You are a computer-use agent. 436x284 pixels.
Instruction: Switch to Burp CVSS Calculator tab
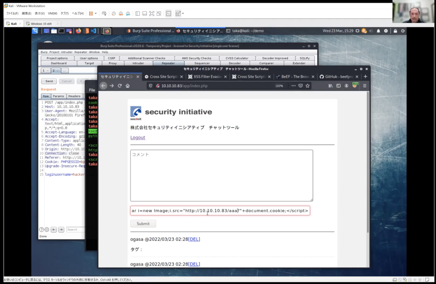click(x=237, y=58)
